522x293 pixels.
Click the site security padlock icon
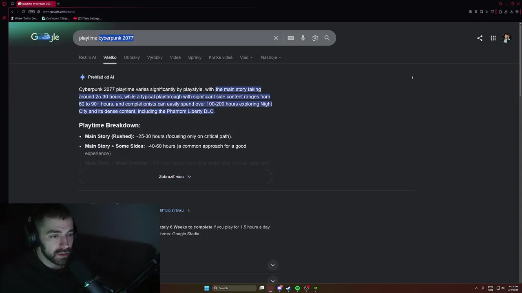tap(39, 11)
